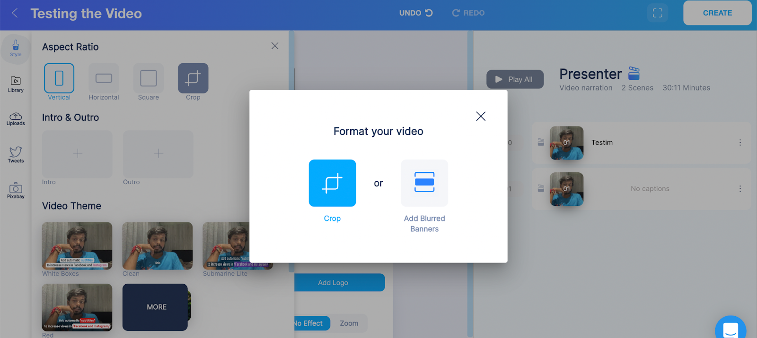Open the Tweets sidebar tab

16,155
